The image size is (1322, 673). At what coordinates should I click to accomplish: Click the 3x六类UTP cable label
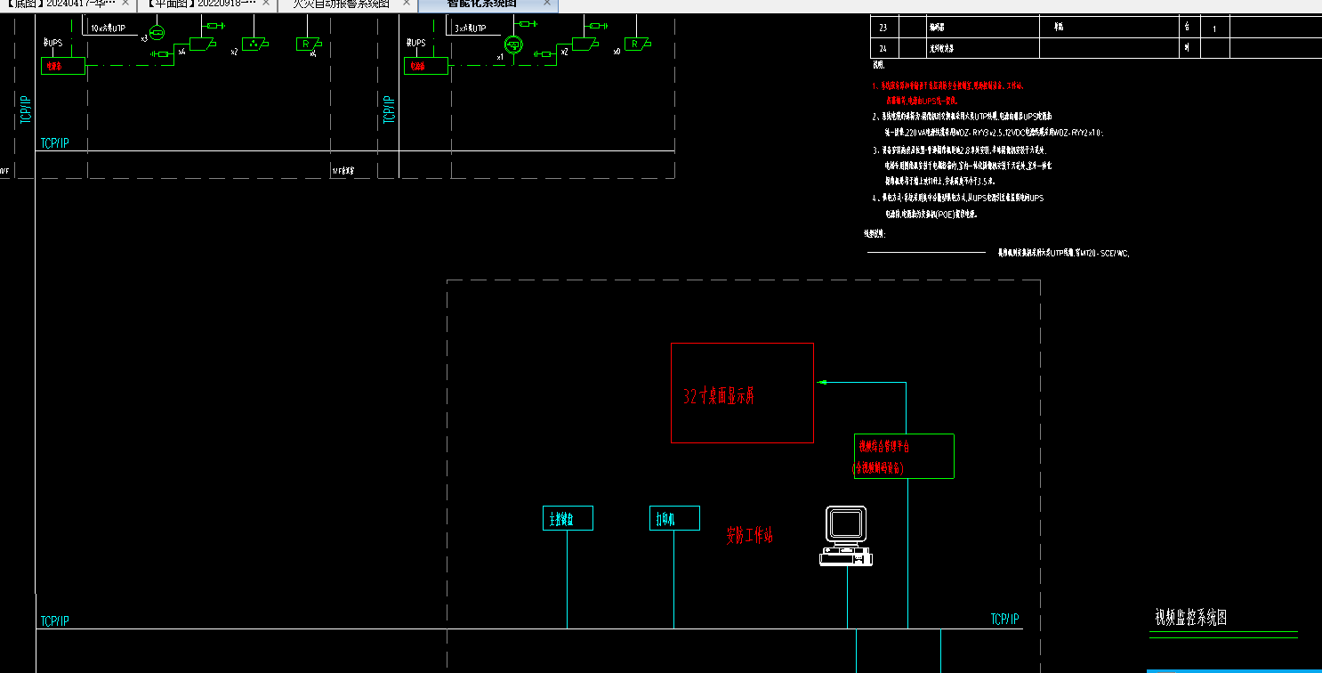471,28
